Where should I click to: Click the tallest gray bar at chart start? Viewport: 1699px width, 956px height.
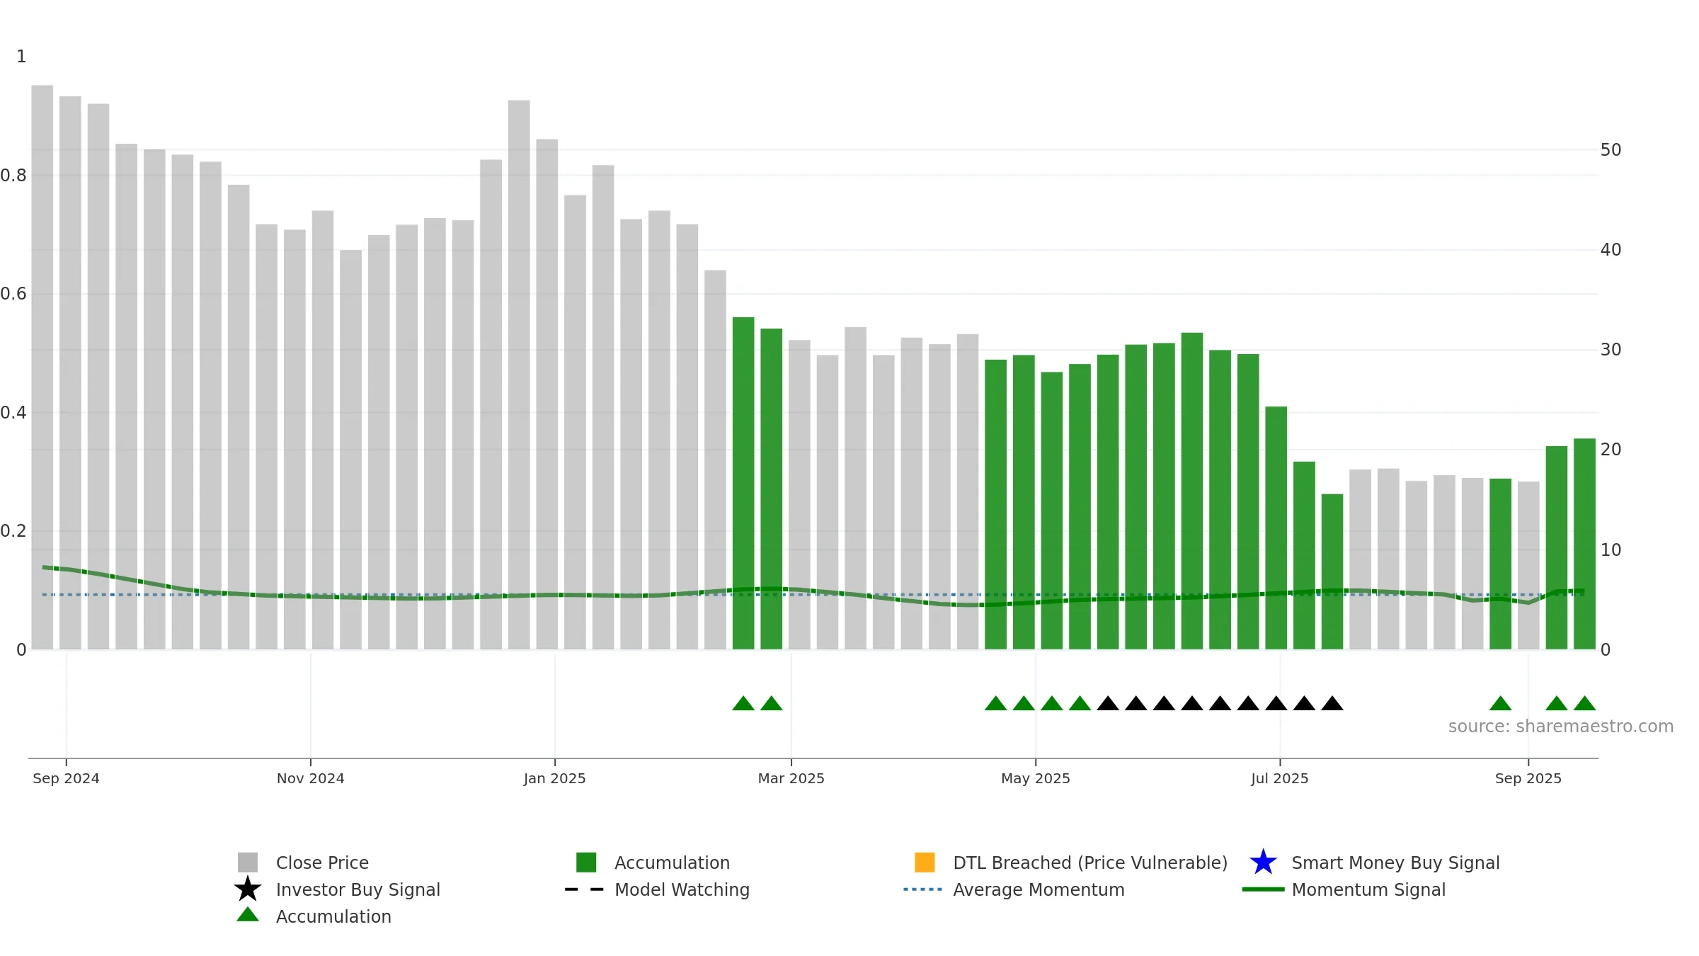tap(42, 367)
